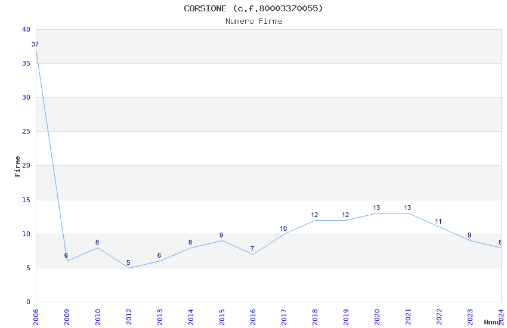Click the x-axis year label 2015

pos(222,317)
